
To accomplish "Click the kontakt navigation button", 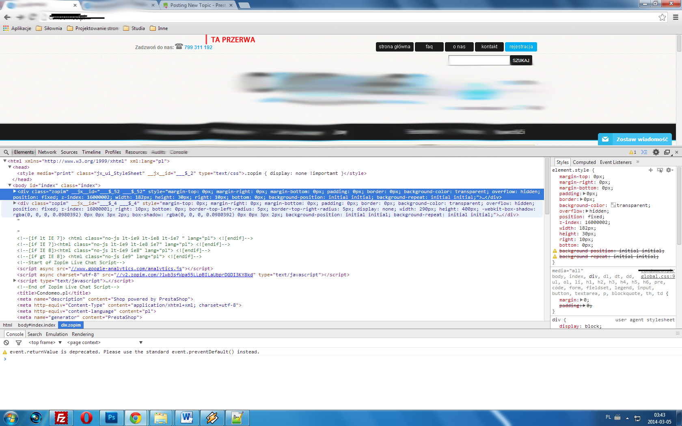I will coord(489,47).
